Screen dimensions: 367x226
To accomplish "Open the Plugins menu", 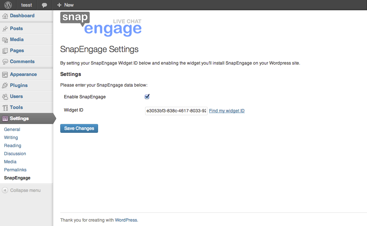I will pos(19,85).
